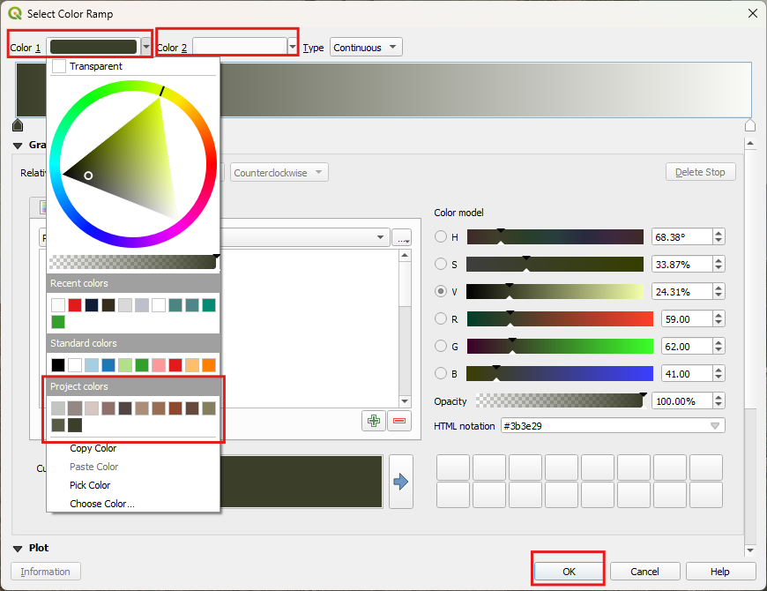The image size is (767, 591).
Task: Click the right gradient stop marker
Action: click(750, 126)
